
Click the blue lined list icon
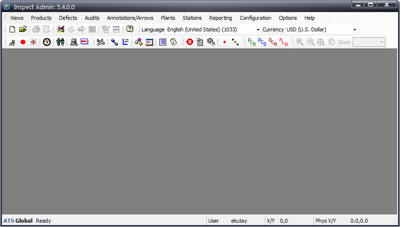point(162,42)
